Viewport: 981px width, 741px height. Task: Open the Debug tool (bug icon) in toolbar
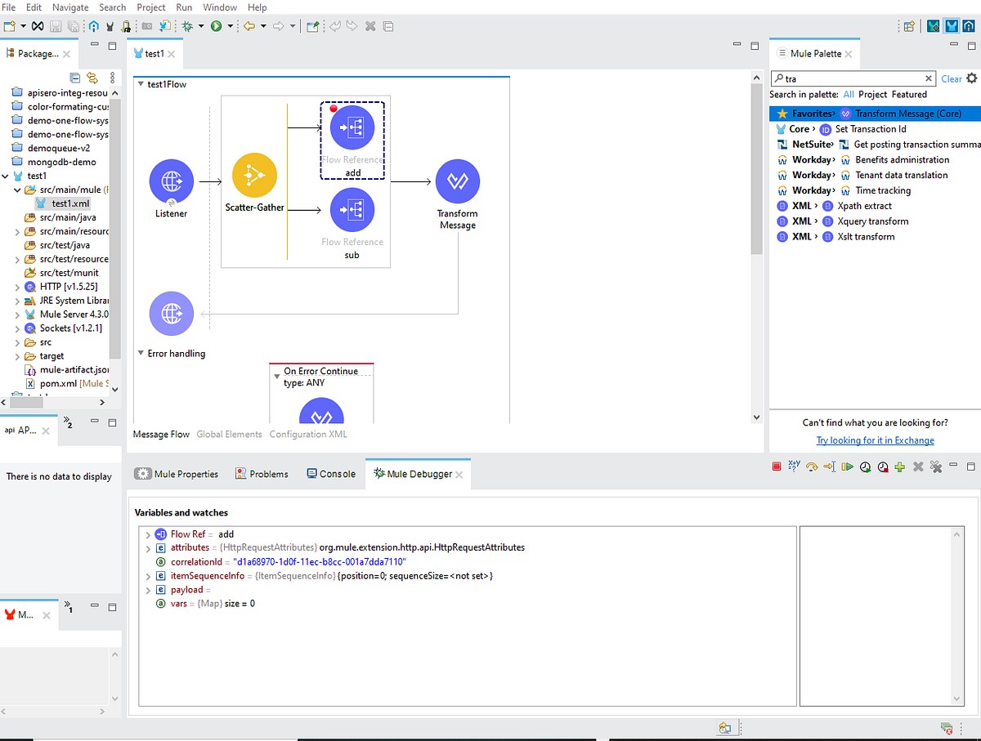188,25
